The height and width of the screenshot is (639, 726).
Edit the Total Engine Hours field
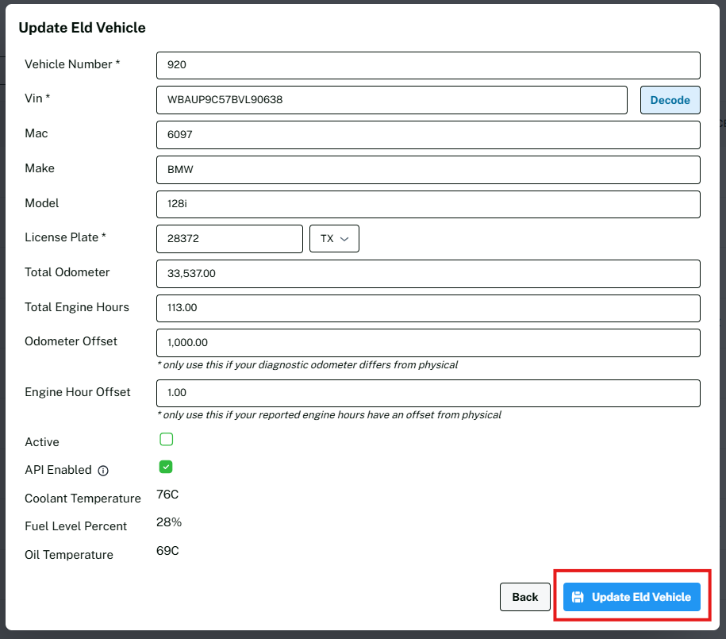[x=428, y=308]
